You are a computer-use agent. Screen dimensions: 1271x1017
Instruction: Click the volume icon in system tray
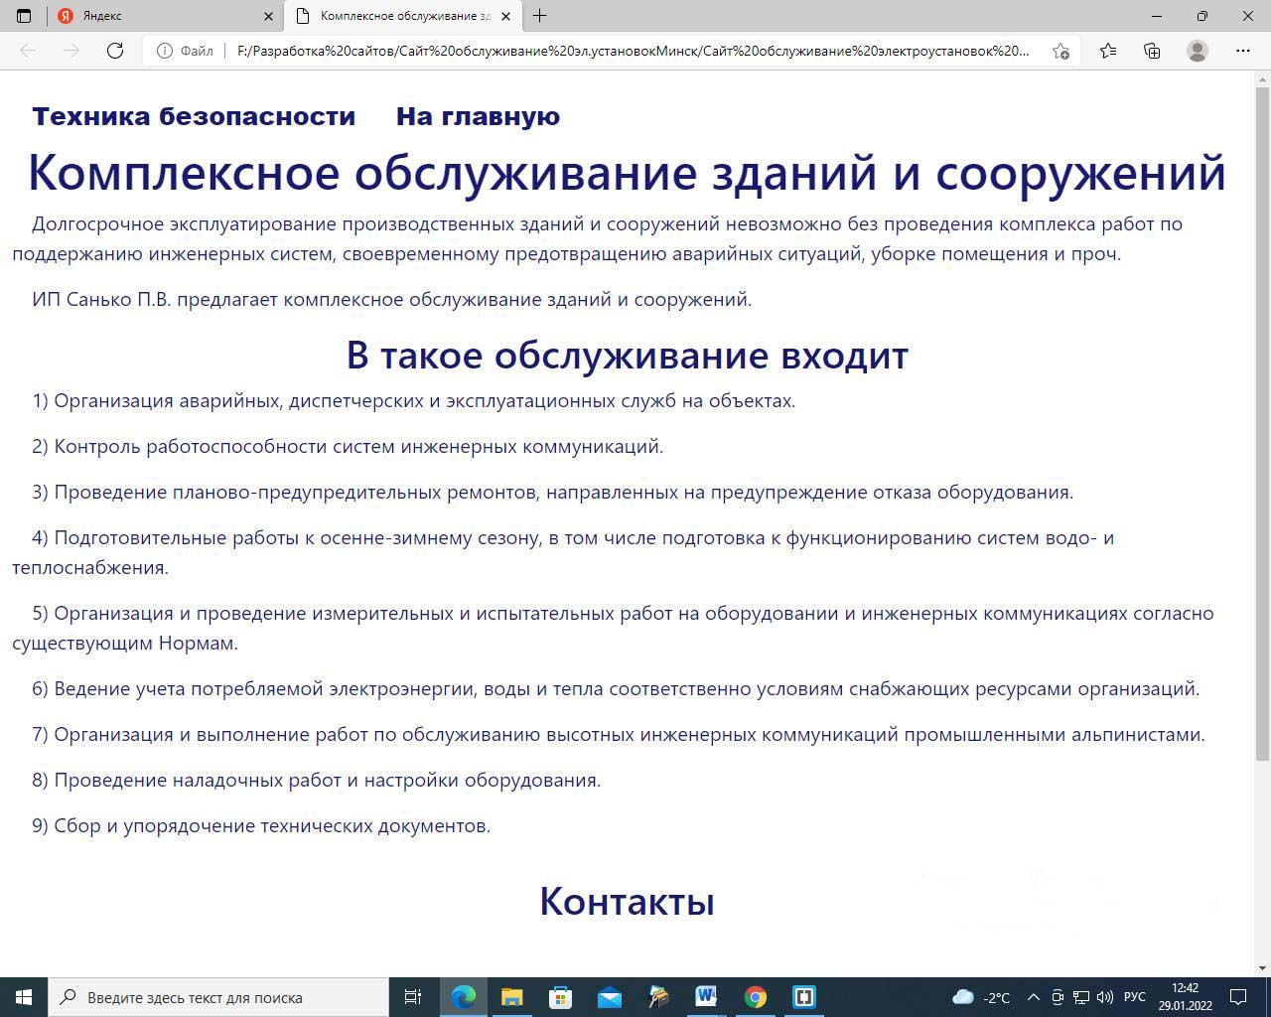tap(1104, 997)
